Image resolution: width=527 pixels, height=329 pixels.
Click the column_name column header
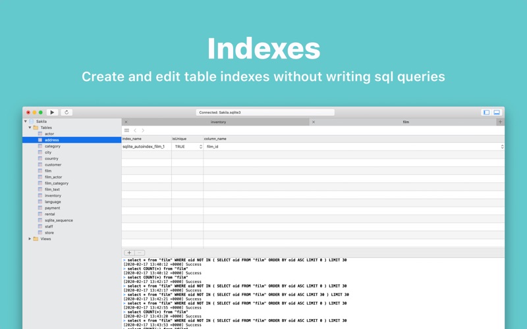pyautogui.click(x=354, y=139)
